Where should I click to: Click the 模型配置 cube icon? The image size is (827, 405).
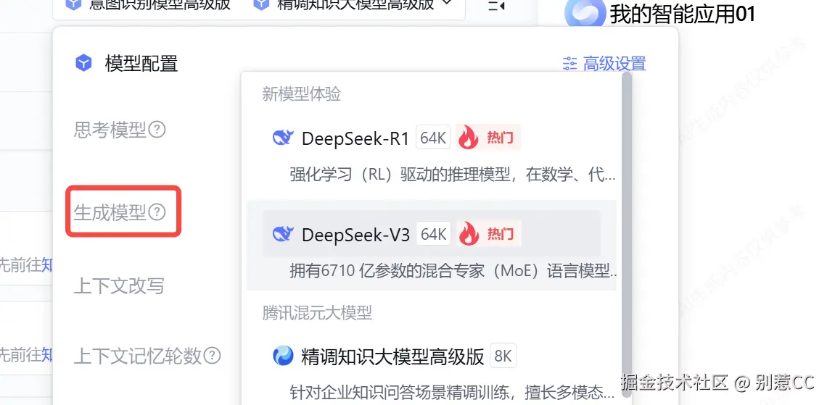pyautogui.click(x=83, y=63)
